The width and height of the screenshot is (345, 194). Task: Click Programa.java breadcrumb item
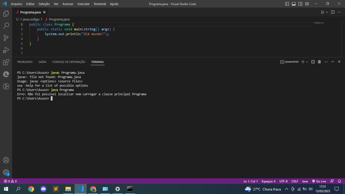coord(57,19)
